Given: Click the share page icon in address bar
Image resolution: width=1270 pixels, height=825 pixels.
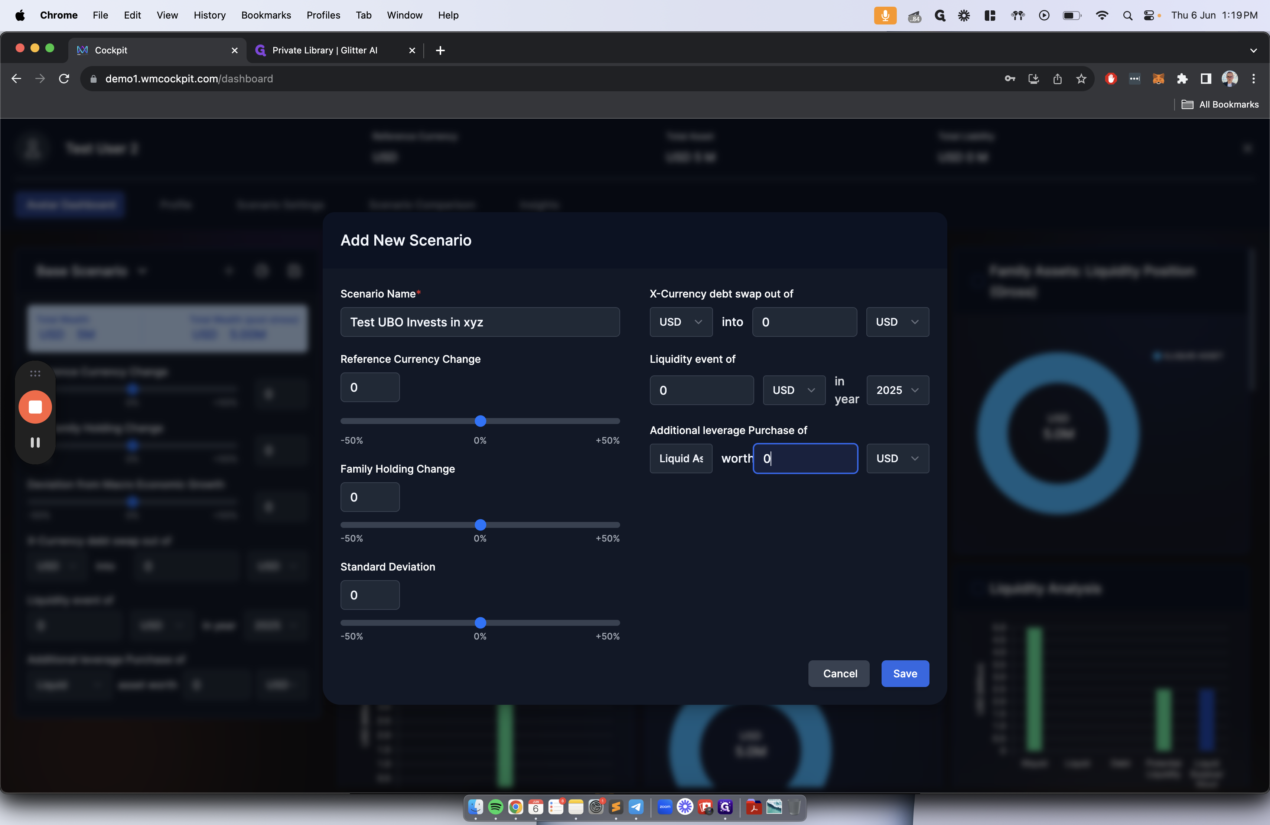Looking at the screenshot, I should pos(1057,79).
